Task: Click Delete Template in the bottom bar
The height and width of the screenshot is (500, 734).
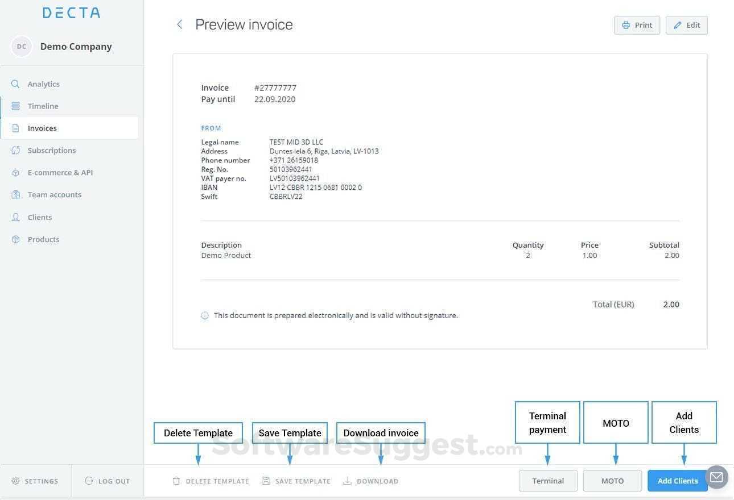Action: [212, 481]
